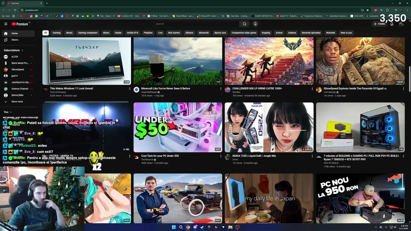The image size is (411, 231).
Task: Bookmark this page with star icon
Action: point(368,10)
